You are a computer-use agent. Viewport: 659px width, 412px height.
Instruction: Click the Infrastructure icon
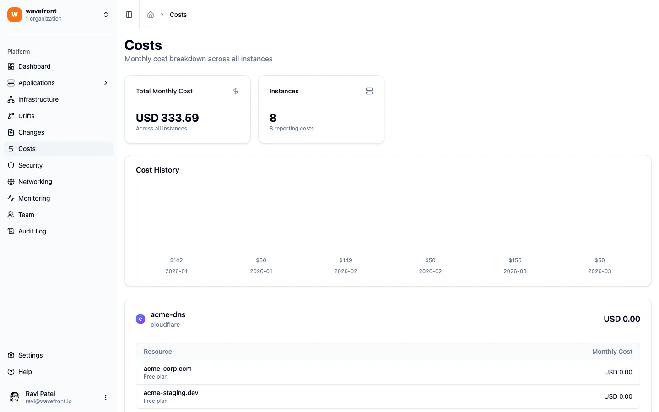tap(11, 99)
